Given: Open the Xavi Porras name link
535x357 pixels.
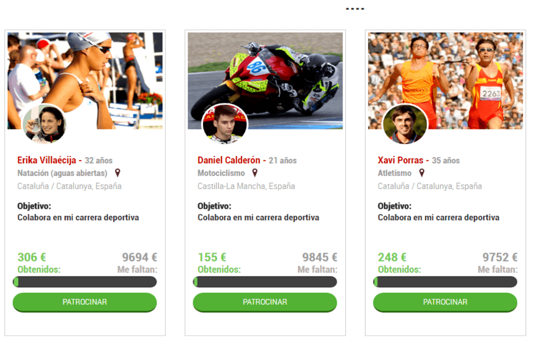Looking at the screenshot, I should (x=400, y=160).
